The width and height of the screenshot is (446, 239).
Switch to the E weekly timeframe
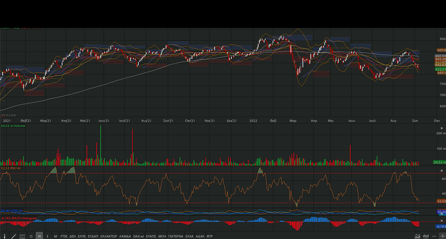[47, 236]
